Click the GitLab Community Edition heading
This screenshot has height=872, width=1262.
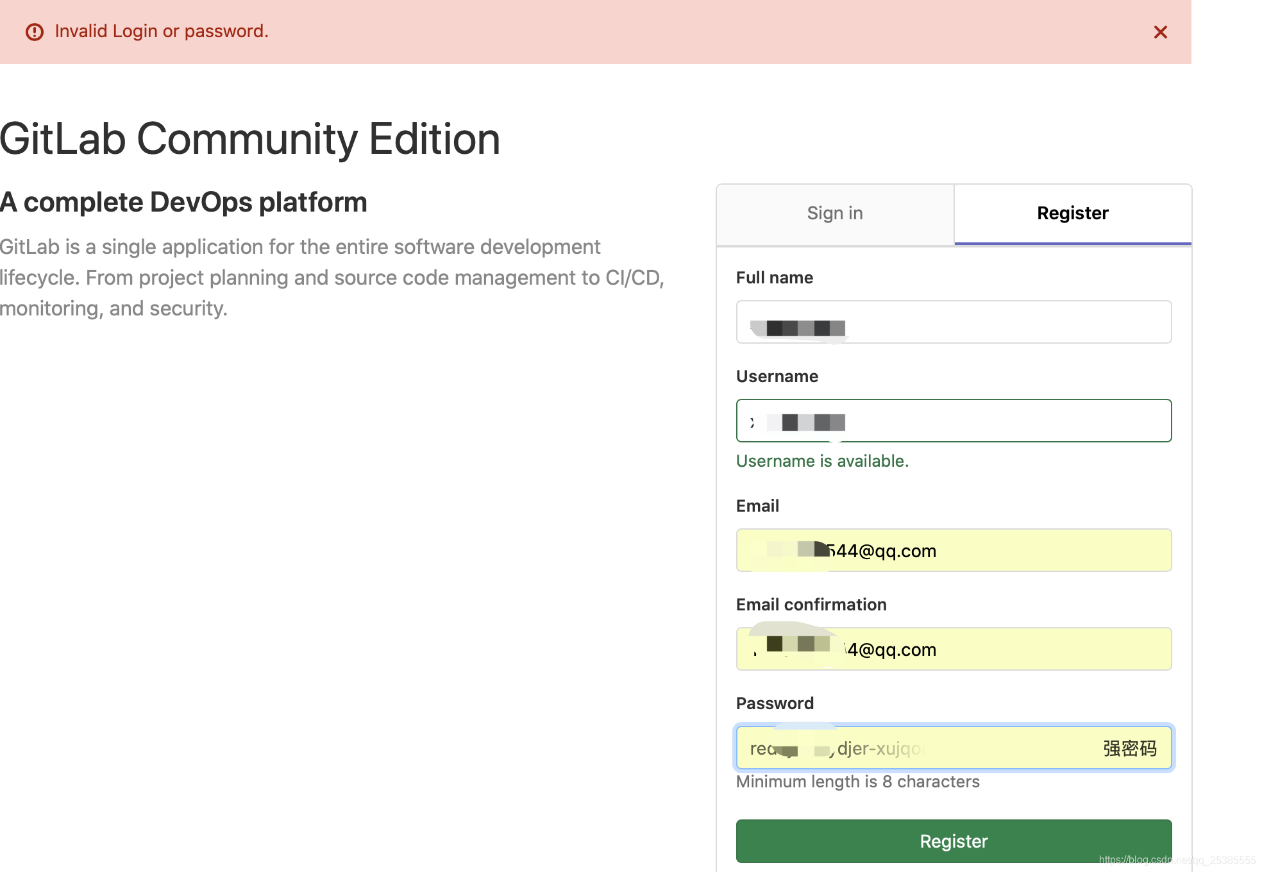[249, 139]
